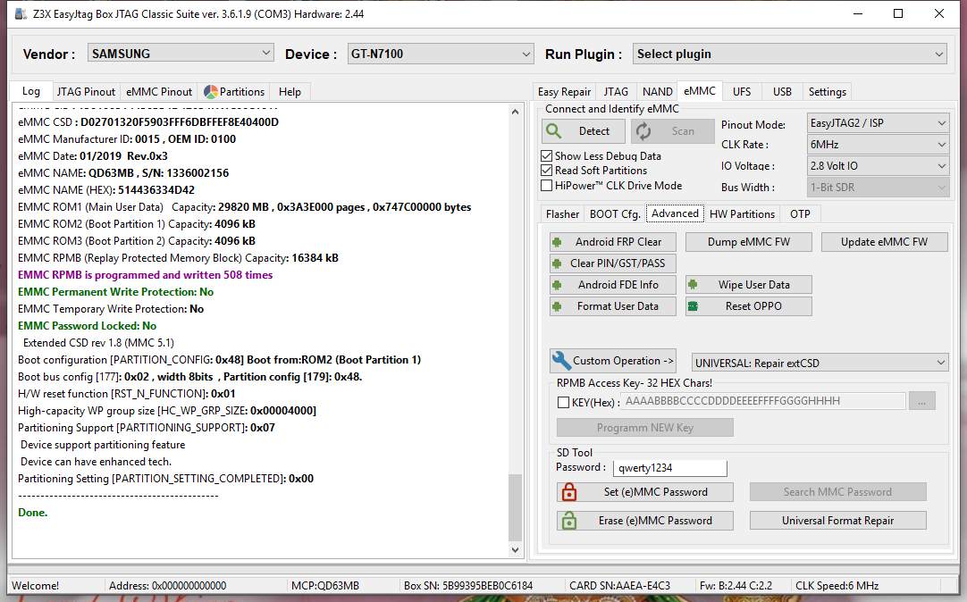This screenshot has height=602, width=967.
Task: Click Search MMC Password button
Action: pos(838,492)
